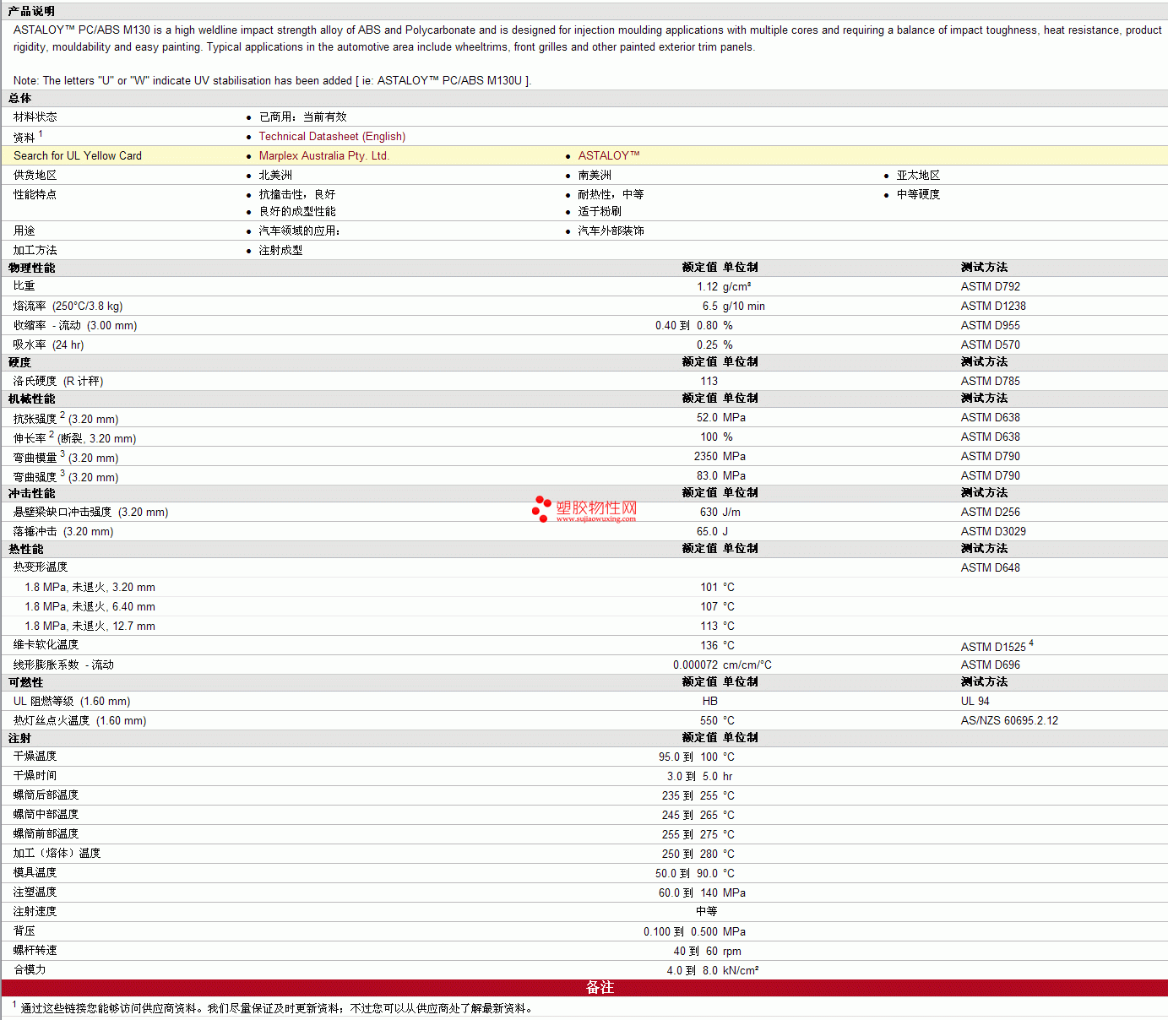
Task: Select the ASTM D696 test method text
Action: [991, 665]
